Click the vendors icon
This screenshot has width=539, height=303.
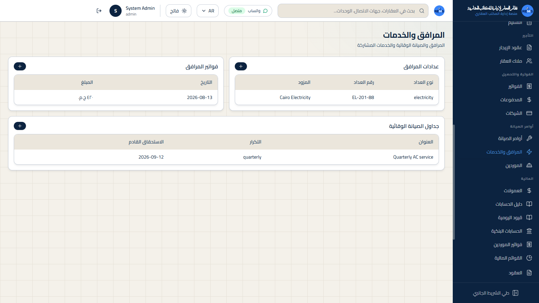[529, 165]
